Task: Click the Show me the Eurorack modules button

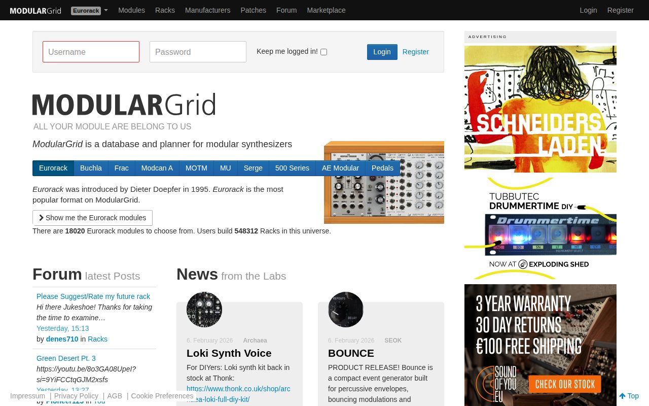Action: [x=92, y=218]
